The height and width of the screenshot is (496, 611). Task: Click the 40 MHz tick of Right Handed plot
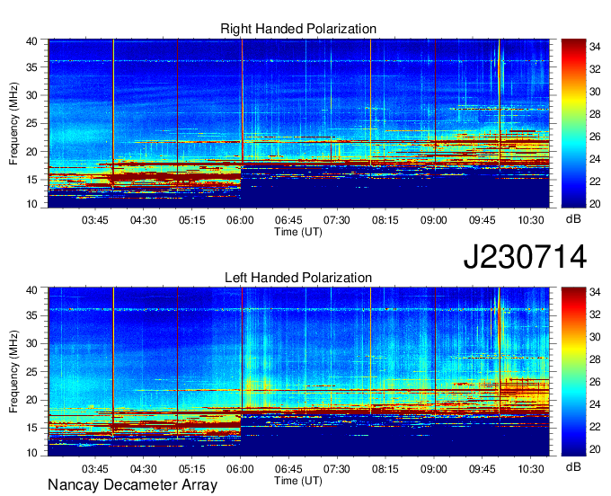pyautogui.click(x=31, y=41)
